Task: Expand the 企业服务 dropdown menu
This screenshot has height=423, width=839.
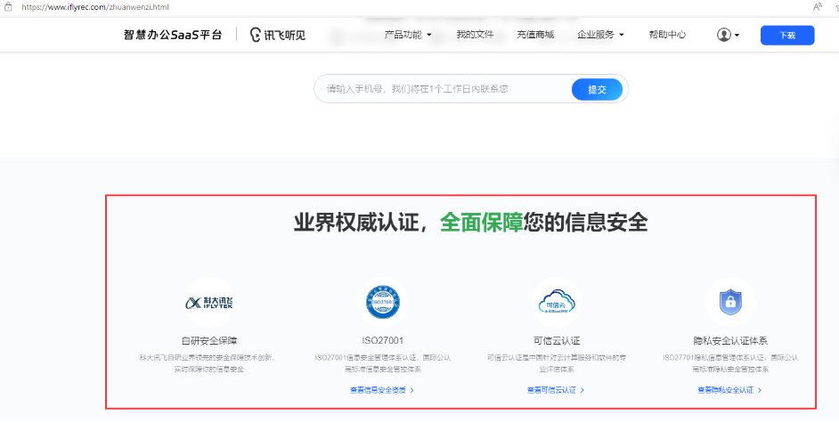Action: (x=600, y=36)
